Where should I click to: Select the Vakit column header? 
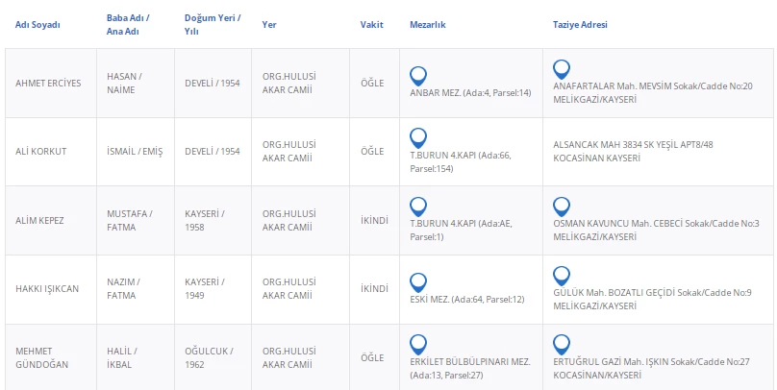371,25
